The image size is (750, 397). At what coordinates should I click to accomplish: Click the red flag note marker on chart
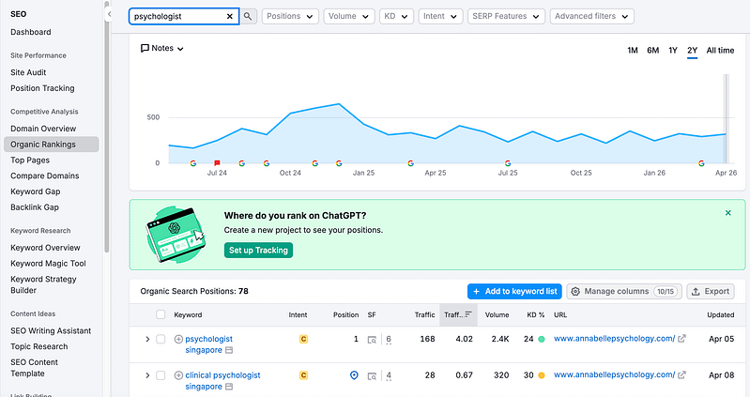[218, 162]
